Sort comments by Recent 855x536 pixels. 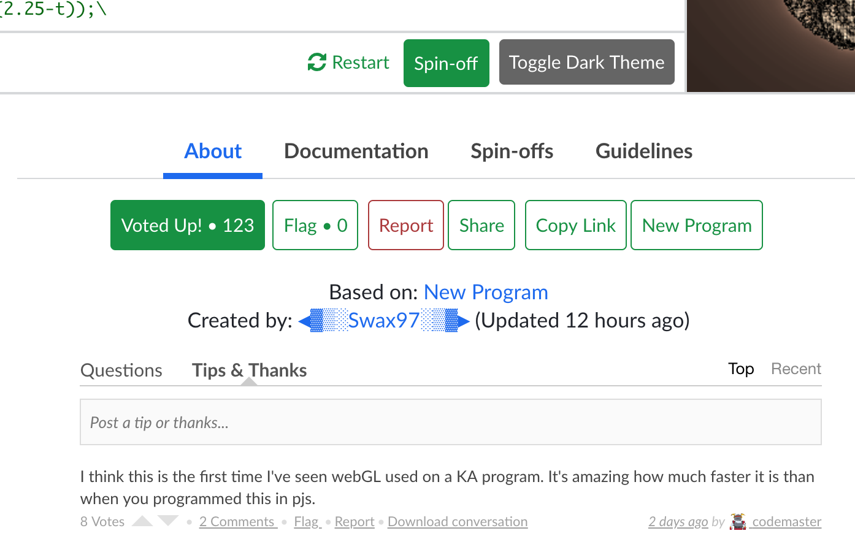(x=796, y=369)
